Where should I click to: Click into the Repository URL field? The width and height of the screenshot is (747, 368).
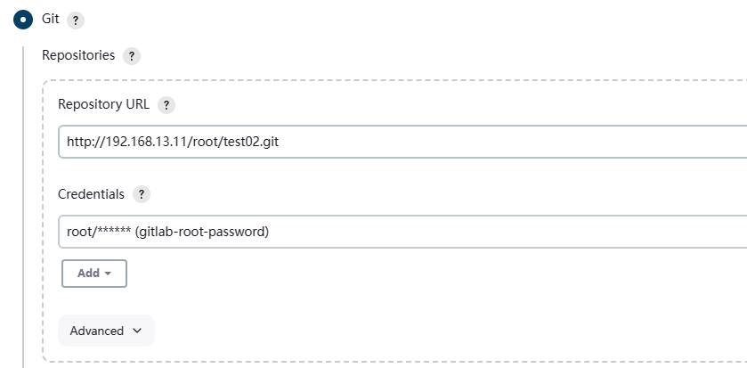tap(401, 142)
